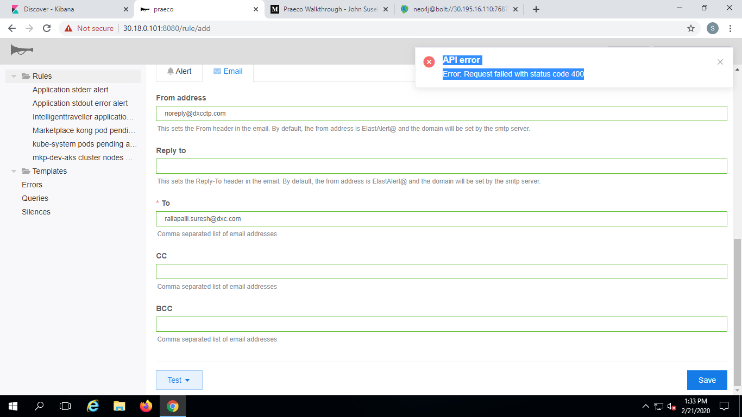
Task: Dismiss the API error notification
Action: coord(720,62)
